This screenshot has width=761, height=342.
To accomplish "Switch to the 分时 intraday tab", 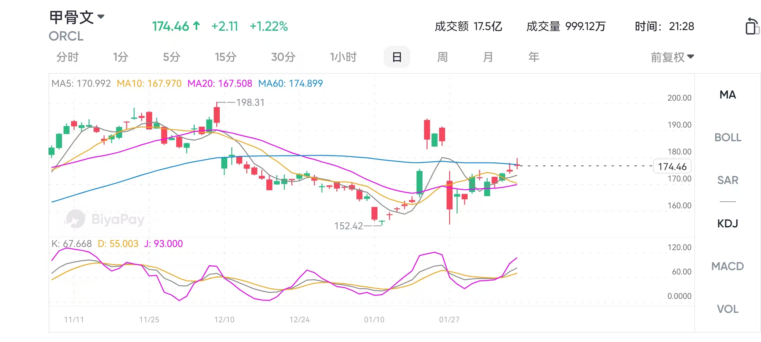I will tap(67, 57).
